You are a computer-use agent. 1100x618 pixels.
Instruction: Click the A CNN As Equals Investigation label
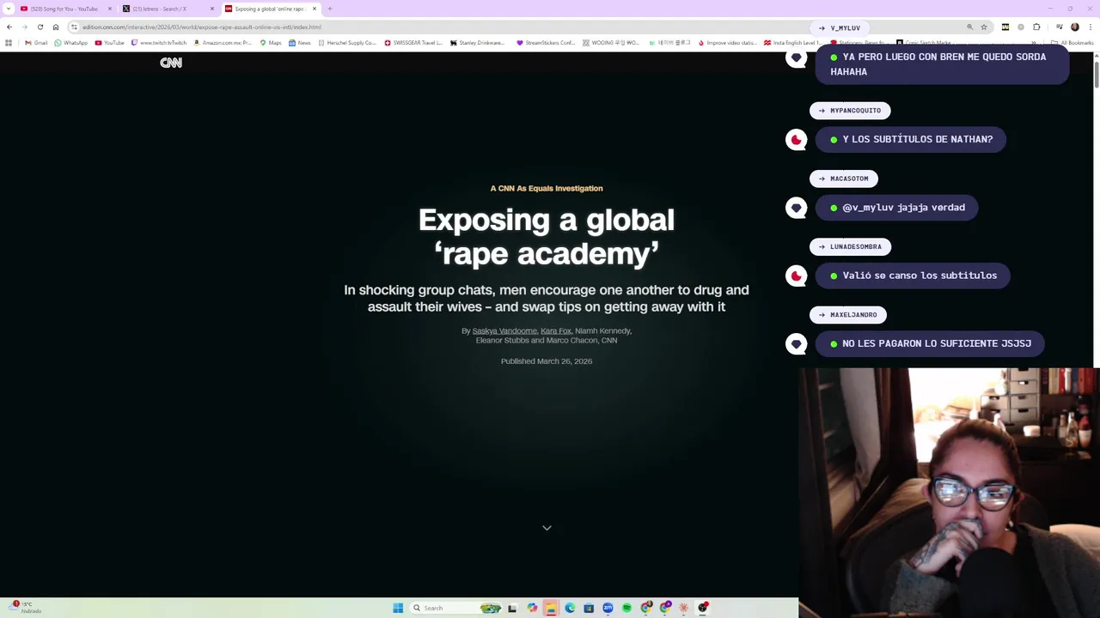pos(547,188)
